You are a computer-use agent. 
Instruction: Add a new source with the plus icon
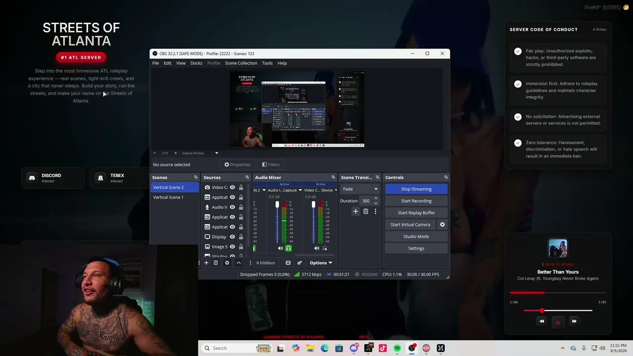(x=206, y=263)
